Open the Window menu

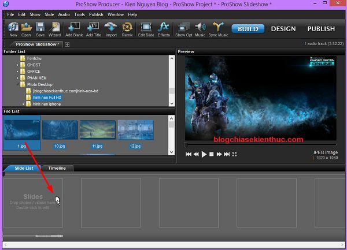click(x=116, y=14)
